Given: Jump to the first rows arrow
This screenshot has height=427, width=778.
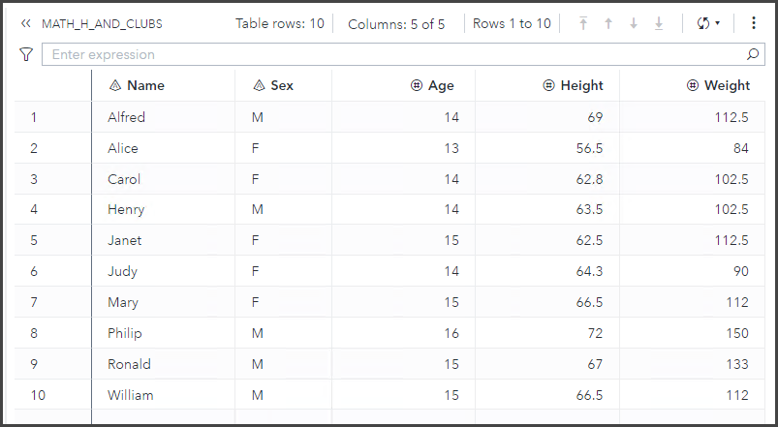Looking at the screenshot, I should pyautogui.click(x=583, y=23).
